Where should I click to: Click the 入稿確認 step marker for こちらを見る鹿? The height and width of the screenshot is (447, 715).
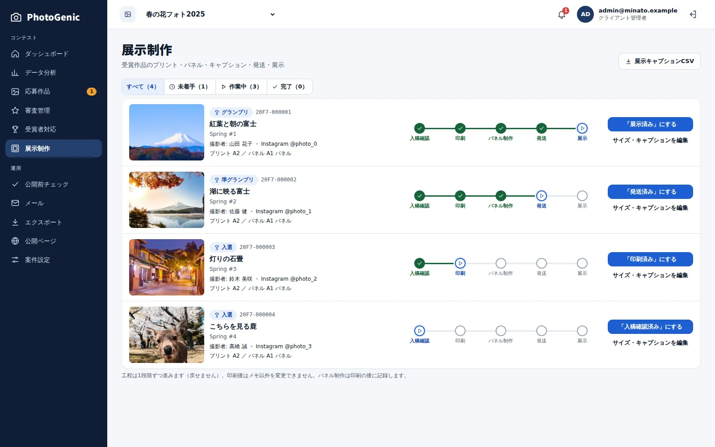[x=420, y=331]
